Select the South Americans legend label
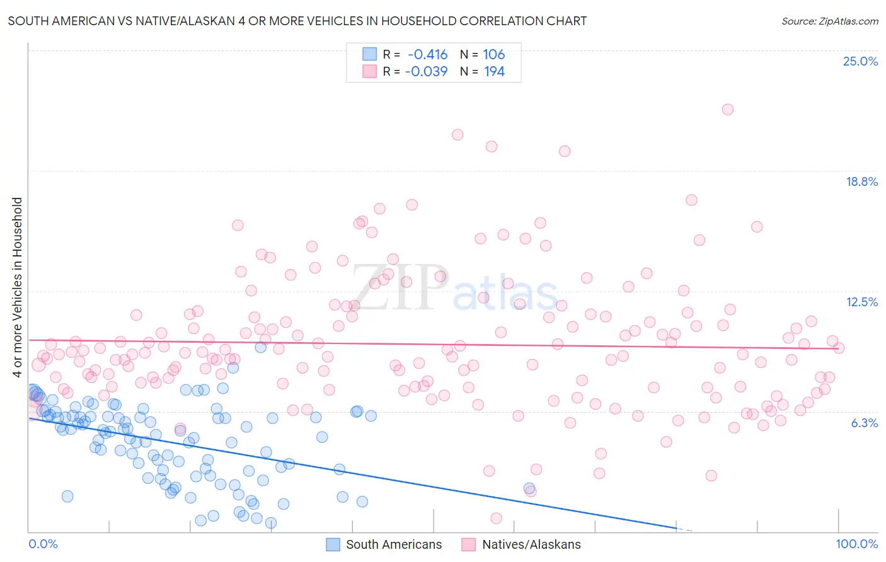Image resolution: width=886 pixels, height=562 pixels. 394,544
